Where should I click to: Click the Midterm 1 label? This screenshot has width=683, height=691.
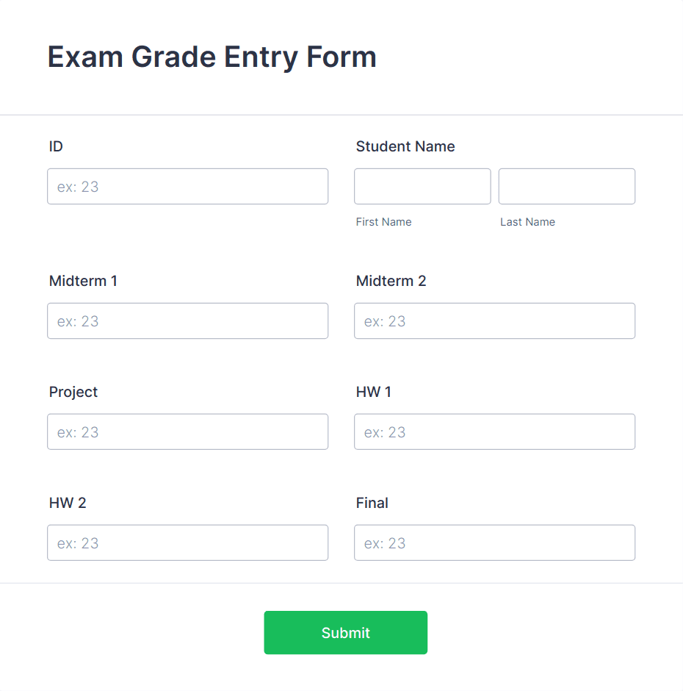[x=83, y=281]
